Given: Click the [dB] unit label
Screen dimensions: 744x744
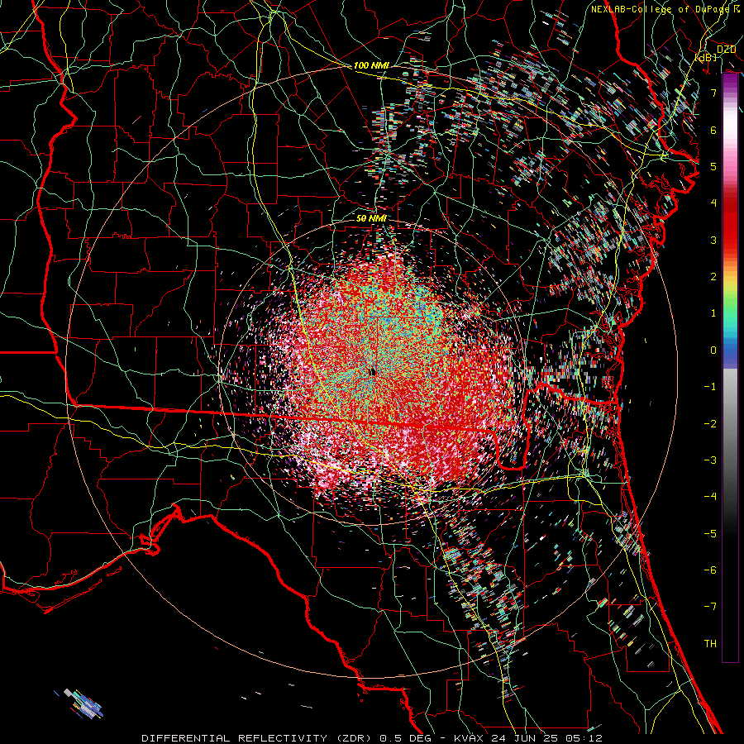Looking at the screenshot, I should [706, 57].
